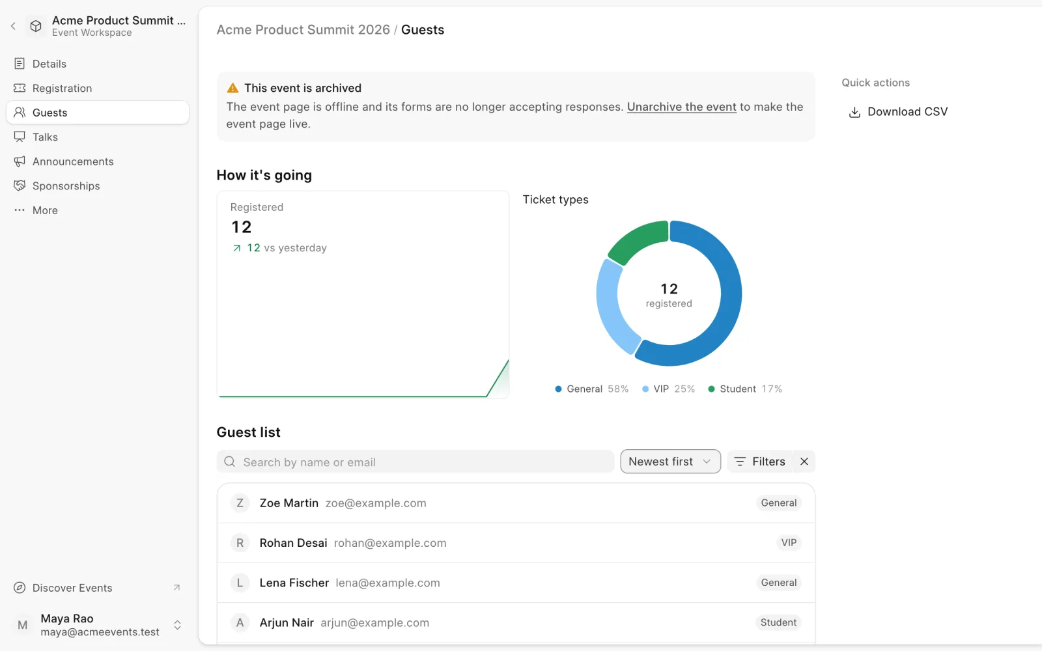Click the 12 vs yesterday trend indicator
Image resolution: width=1042 pixels, height=651 pixels.
(x=279, y=248)
